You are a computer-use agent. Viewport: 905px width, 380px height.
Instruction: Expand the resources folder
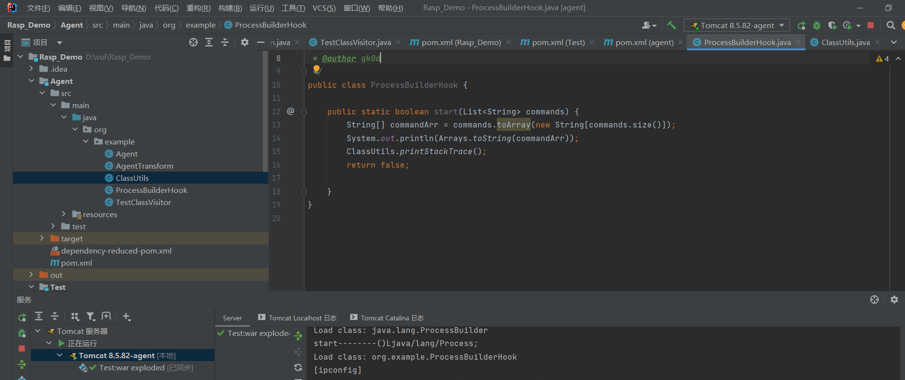(x=64, y=214)
